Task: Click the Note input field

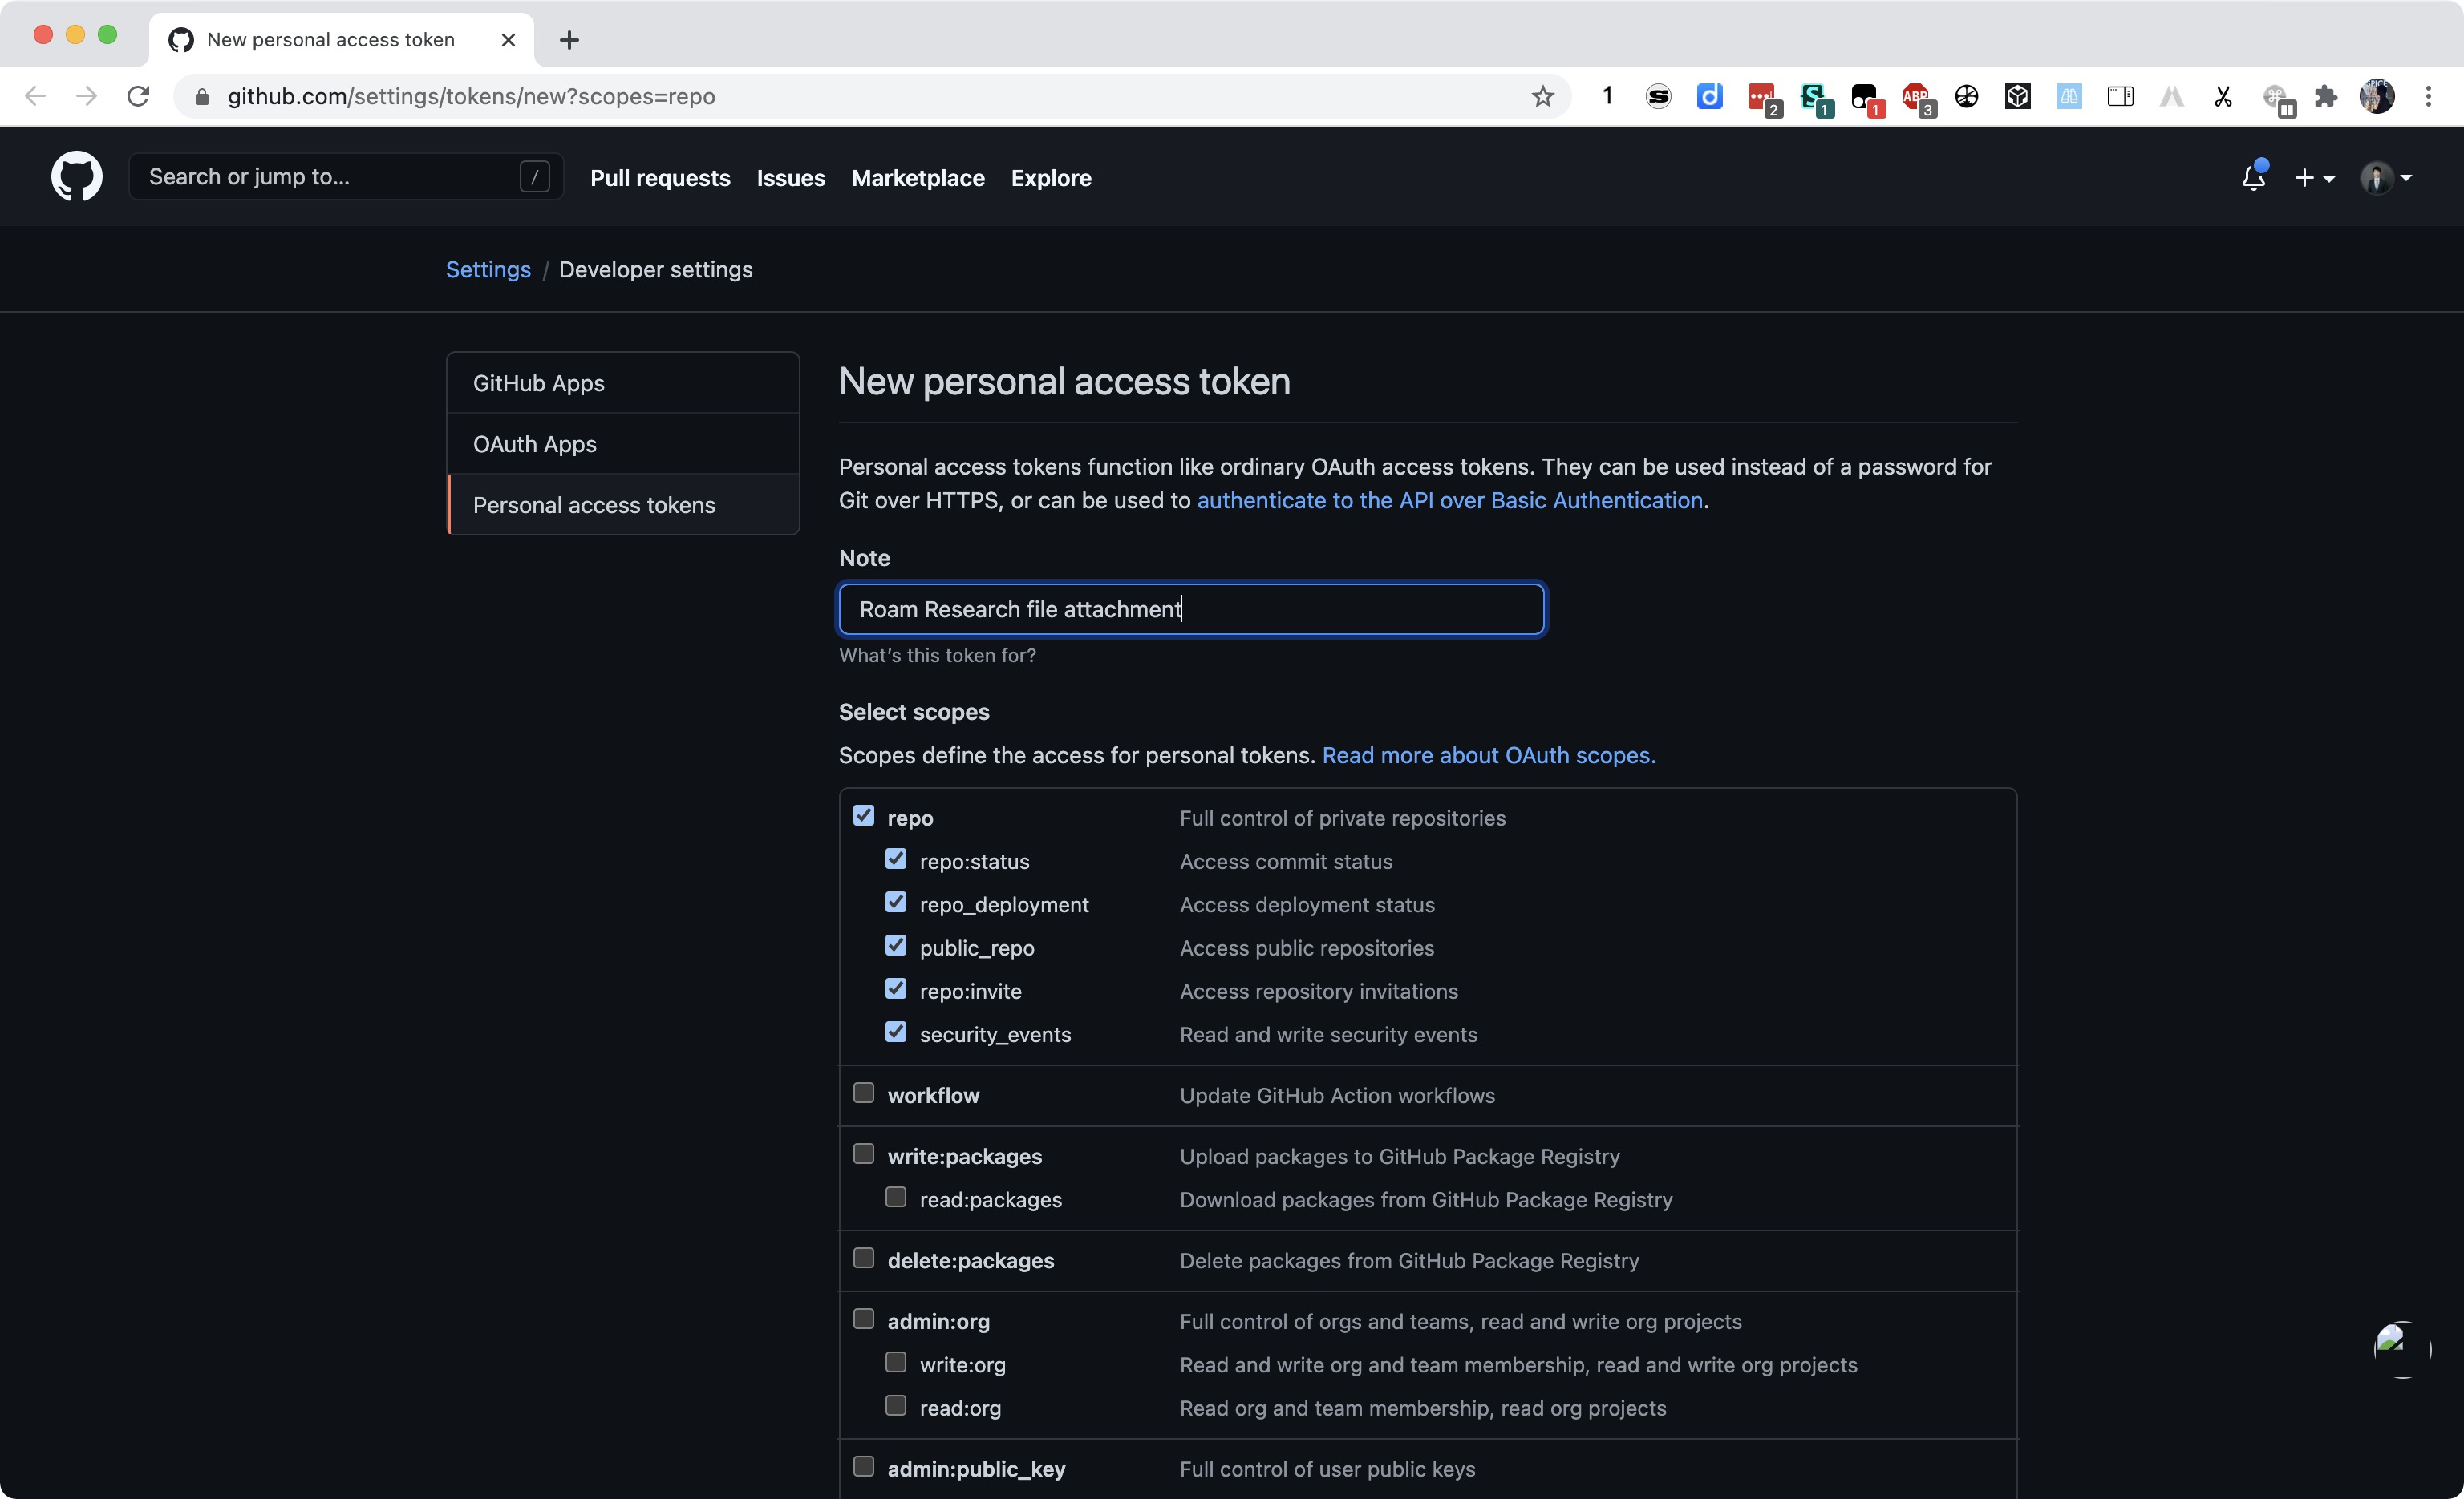Action: click(1192, 608)
